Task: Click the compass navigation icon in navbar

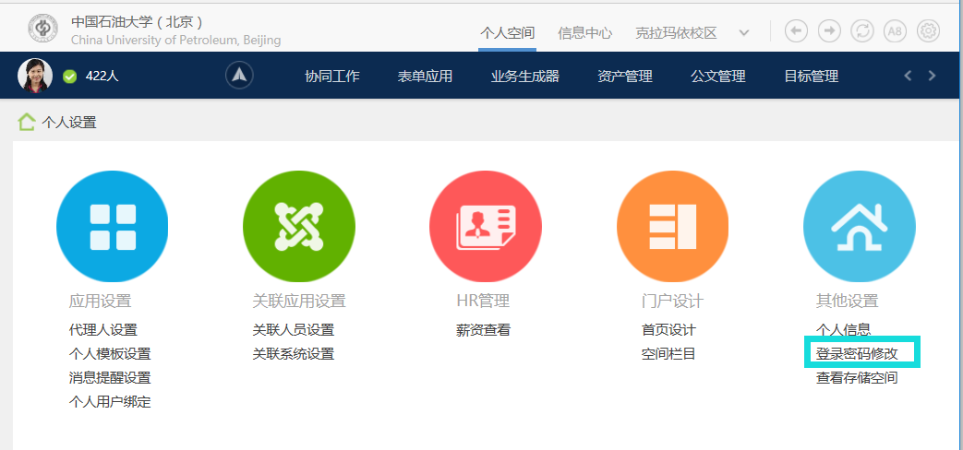Action: tap(239, 76)
